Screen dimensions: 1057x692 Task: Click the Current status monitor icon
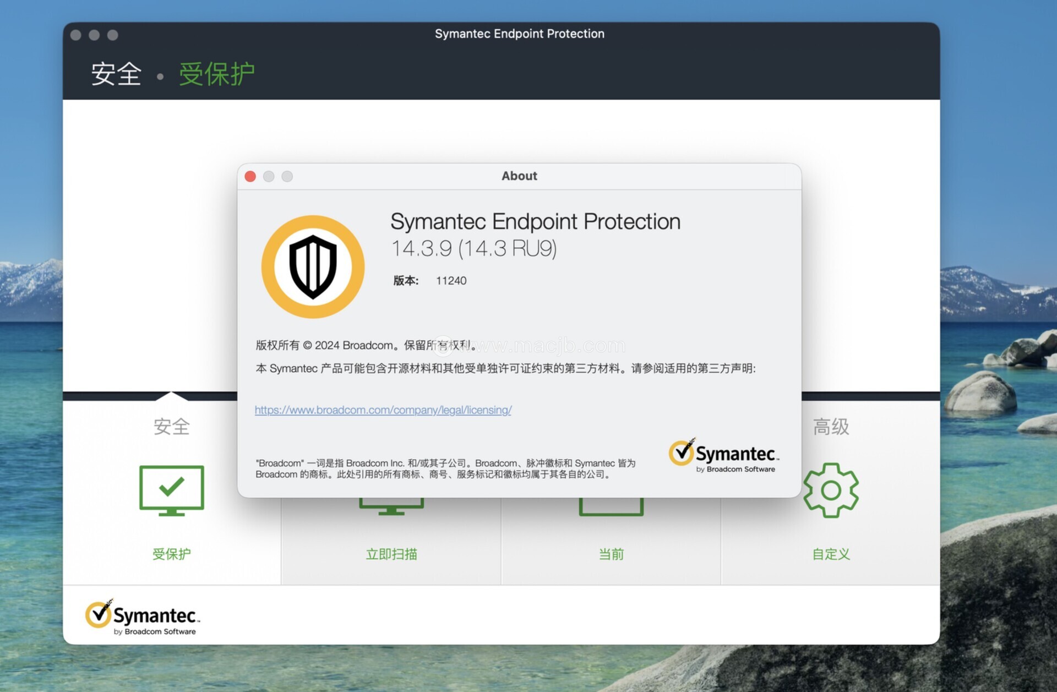pos(611,506)
